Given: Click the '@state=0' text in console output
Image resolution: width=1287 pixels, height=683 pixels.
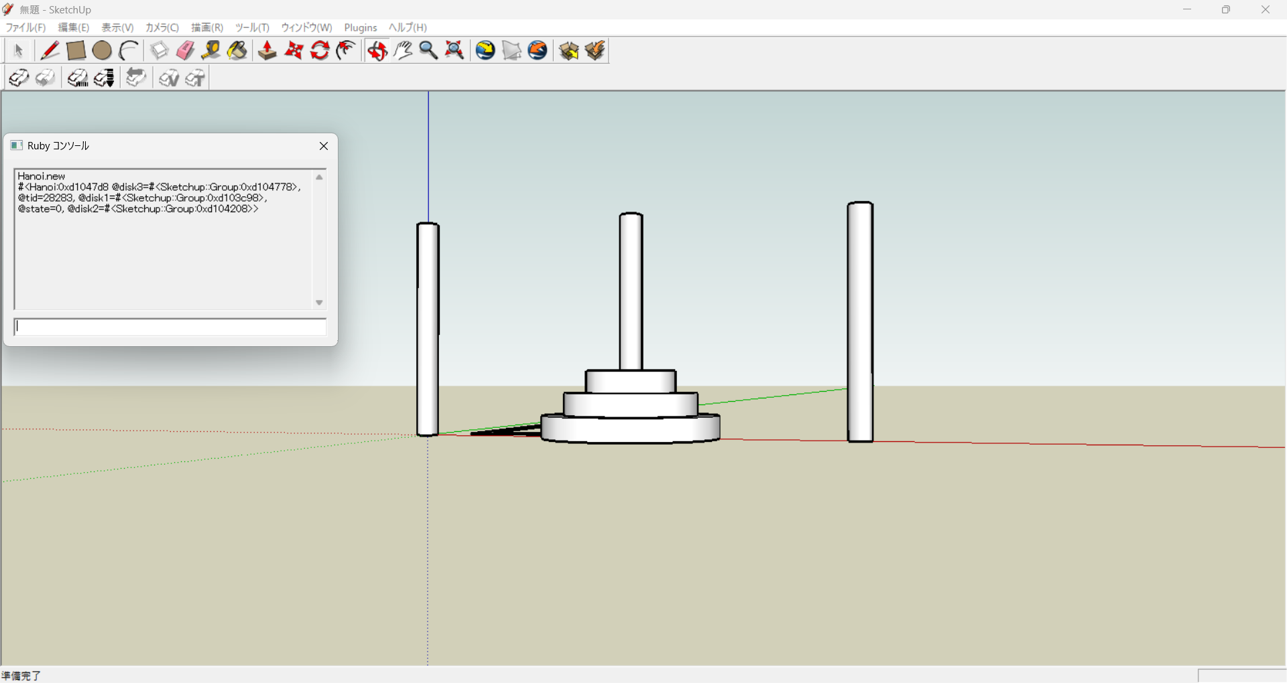Looking at the screenshot, I should (40, 209).
